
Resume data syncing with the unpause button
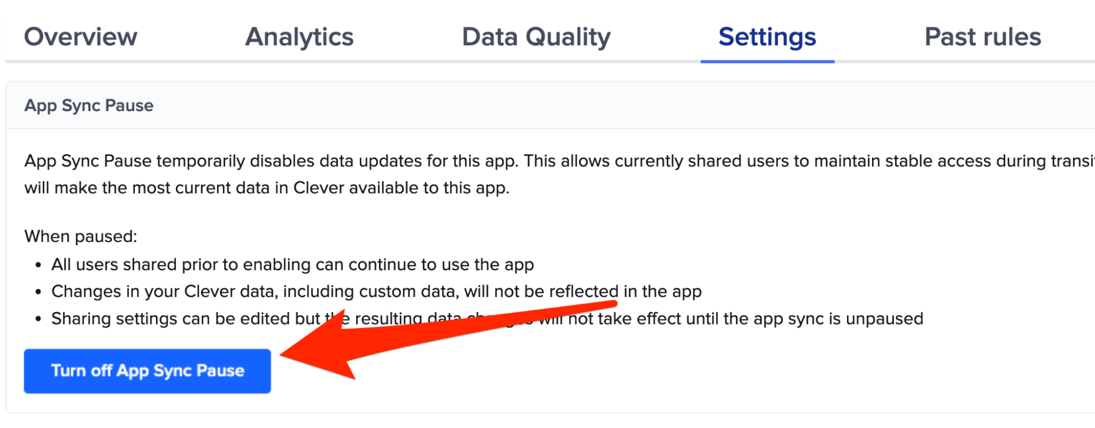147,371
